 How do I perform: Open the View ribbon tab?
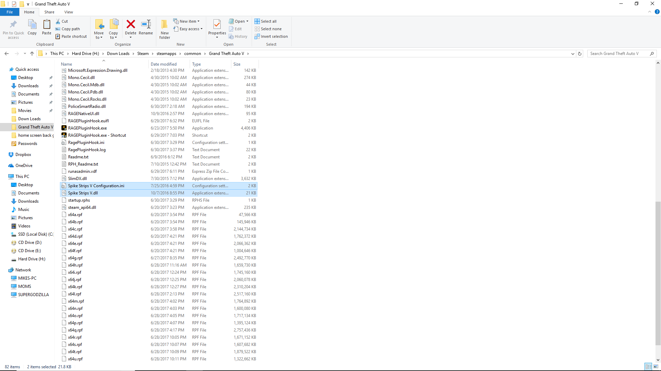[x=69, y=12]
